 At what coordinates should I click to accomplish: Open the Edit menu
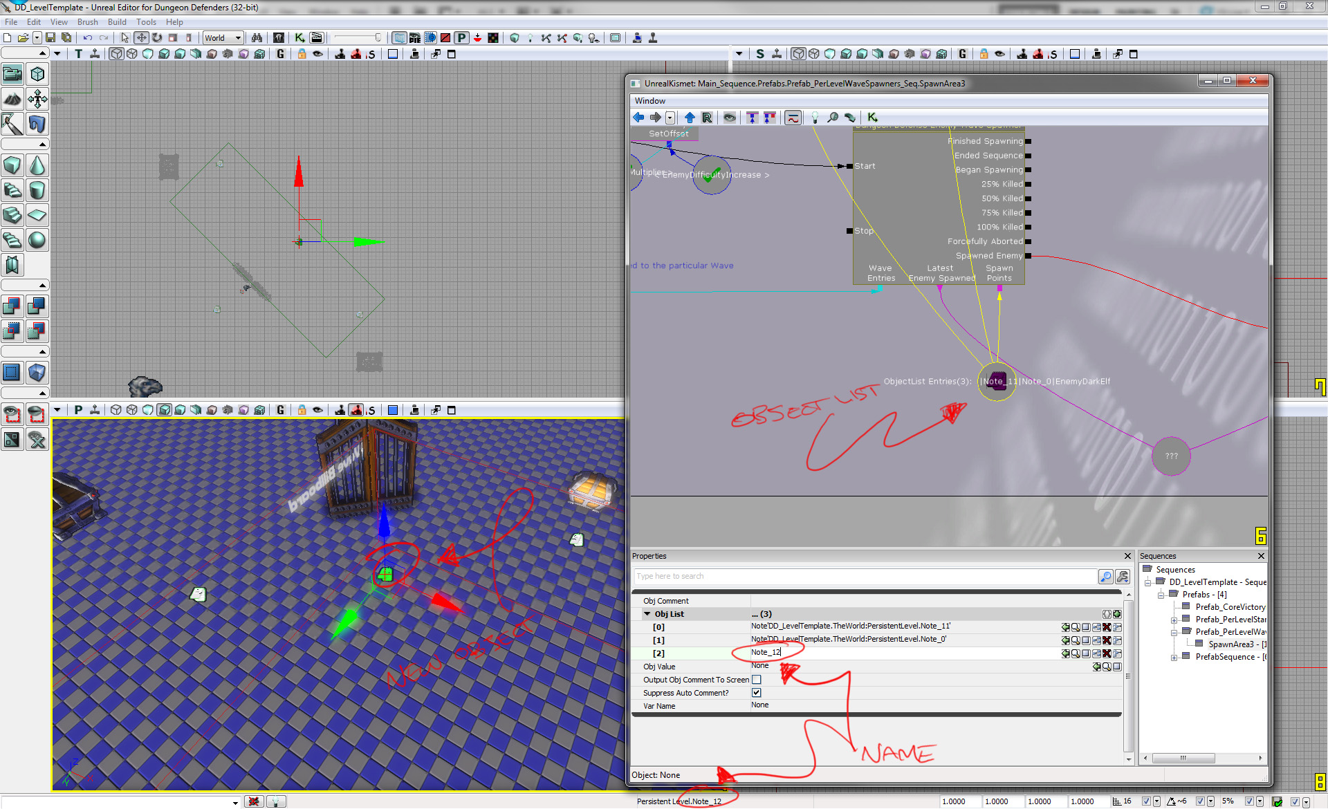[x=34, y=22]
